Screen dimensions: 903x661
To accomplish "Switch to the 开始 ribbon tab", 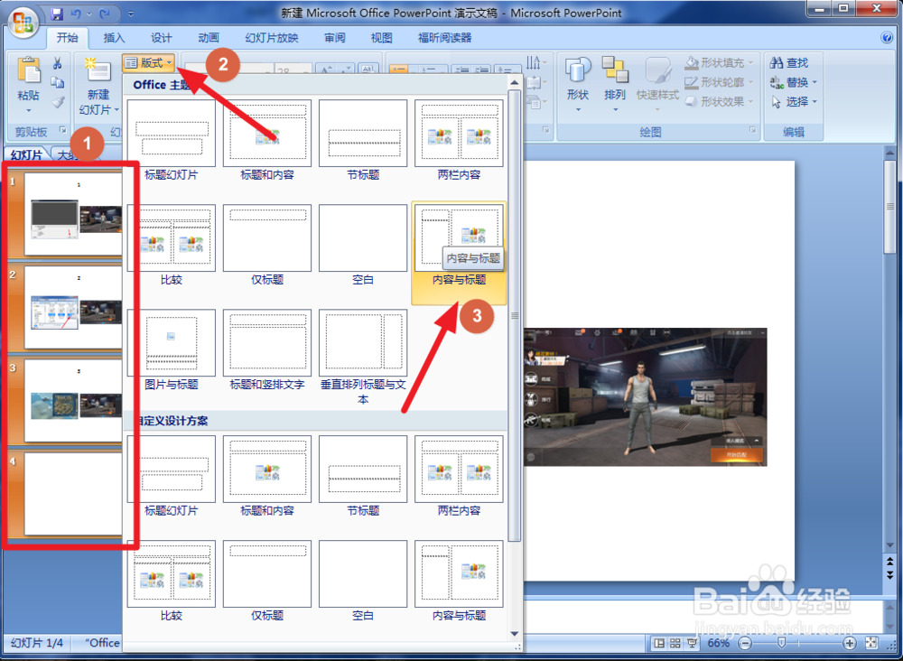I will click(x=68, y=38).
